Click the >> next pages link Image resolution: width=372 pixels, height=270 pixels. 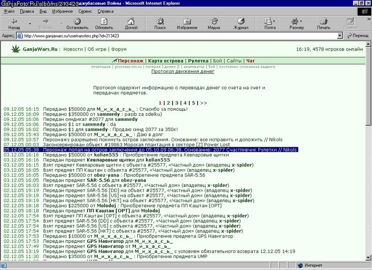[203, 103]
